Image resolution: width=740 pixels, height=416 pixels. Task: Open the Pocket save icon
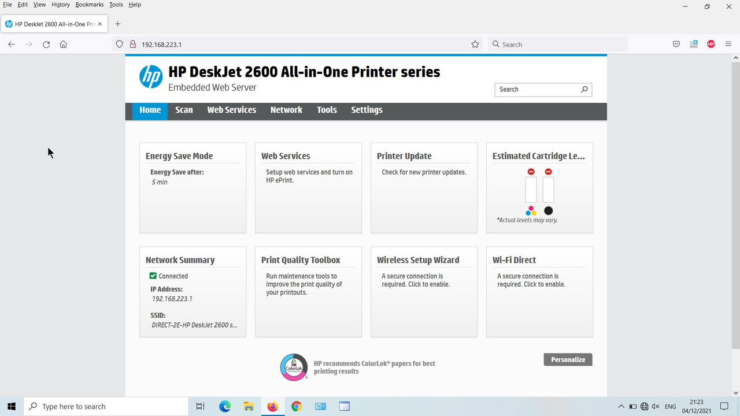tap(676, 44)
